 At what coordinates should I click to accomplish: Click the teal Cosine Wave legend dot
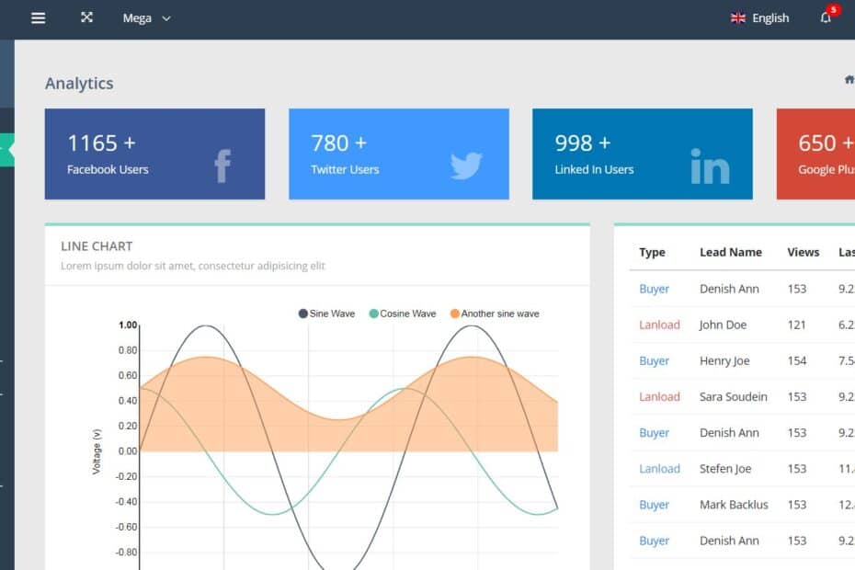373,313
